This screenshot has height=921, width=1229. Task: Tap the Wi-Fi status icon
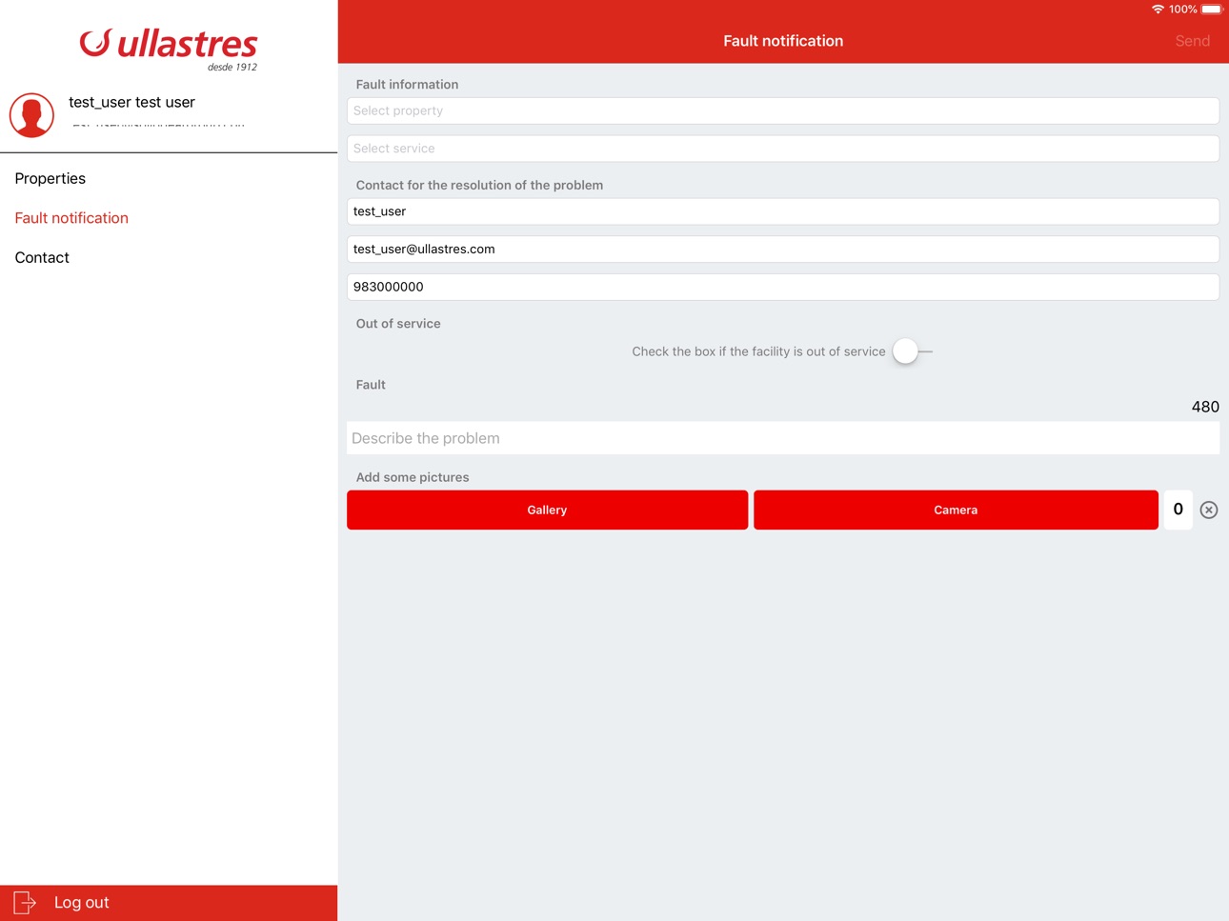coord(1158,10)
